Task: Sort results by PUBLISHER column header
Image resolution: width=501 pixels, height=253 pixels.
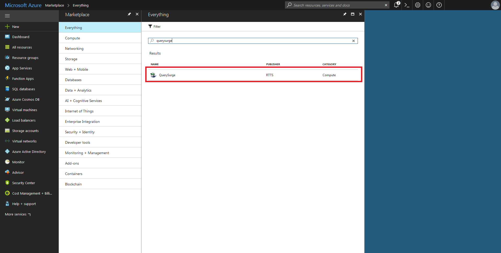Action: (x=273, y=64)
